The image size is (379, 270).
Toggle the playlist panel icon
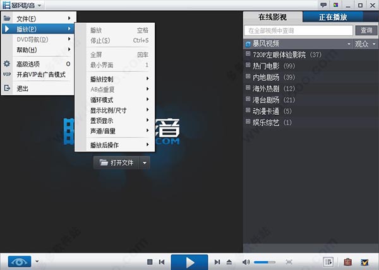tap(328, 262)
